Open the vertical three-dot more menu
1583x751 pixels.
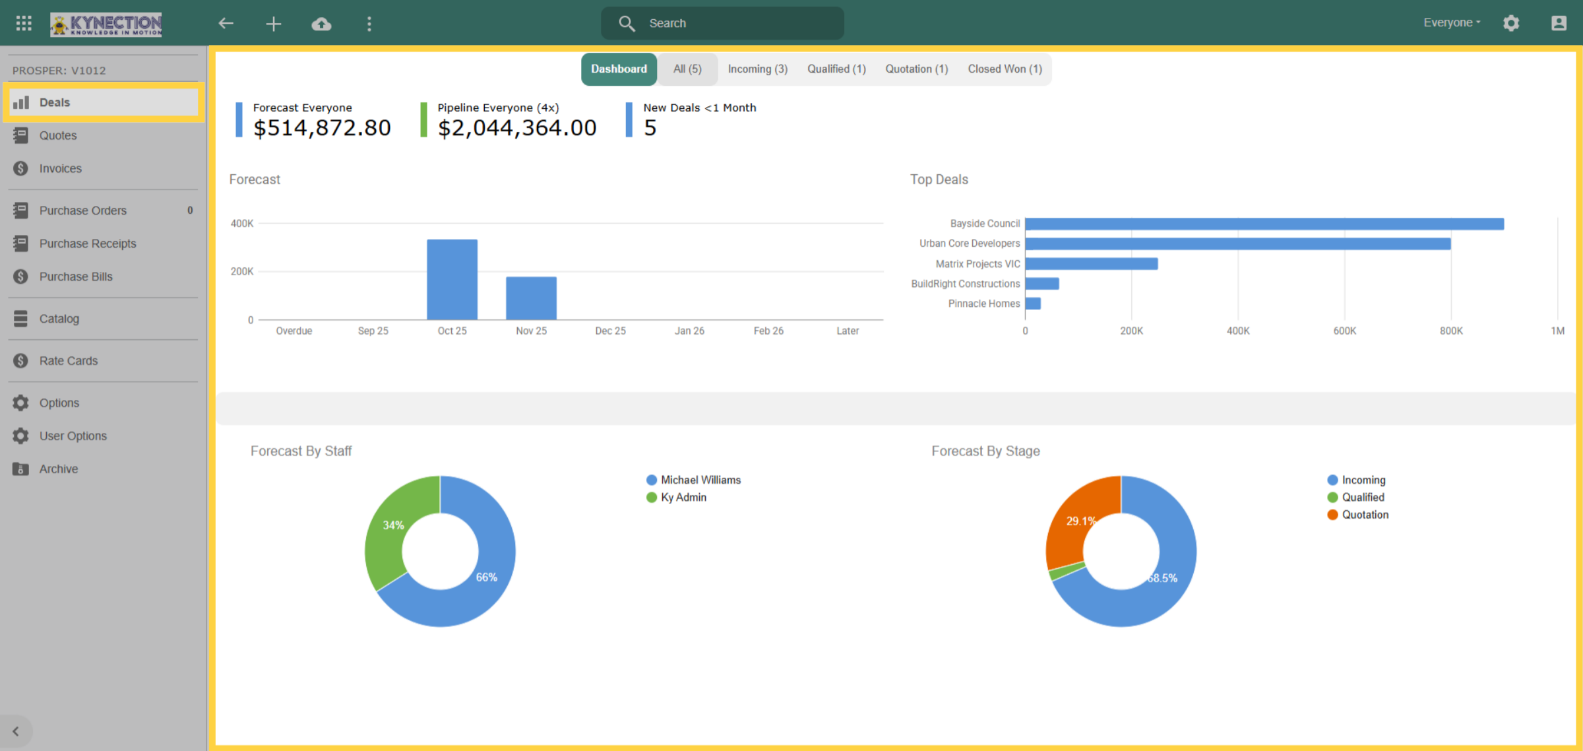tap(369, 24)
